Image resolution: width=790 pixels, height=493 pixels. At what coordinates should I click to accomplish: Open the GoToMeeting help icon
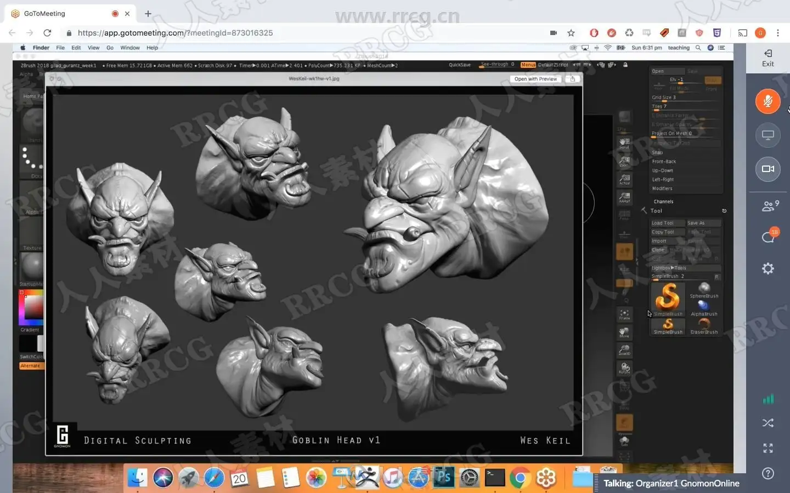pos(768,473)
